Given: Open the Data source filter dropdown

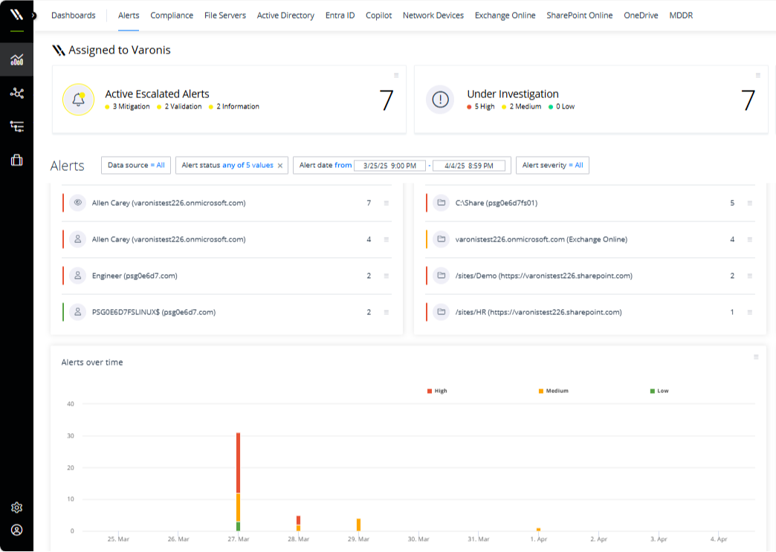Looking at the screenshot, I should pos(136,165).
